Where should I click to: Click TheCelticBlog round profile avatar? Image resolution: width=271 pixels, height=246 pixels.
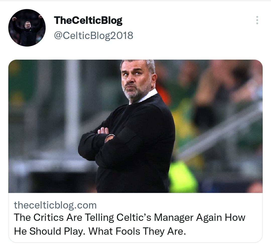(x=27, y=28)
